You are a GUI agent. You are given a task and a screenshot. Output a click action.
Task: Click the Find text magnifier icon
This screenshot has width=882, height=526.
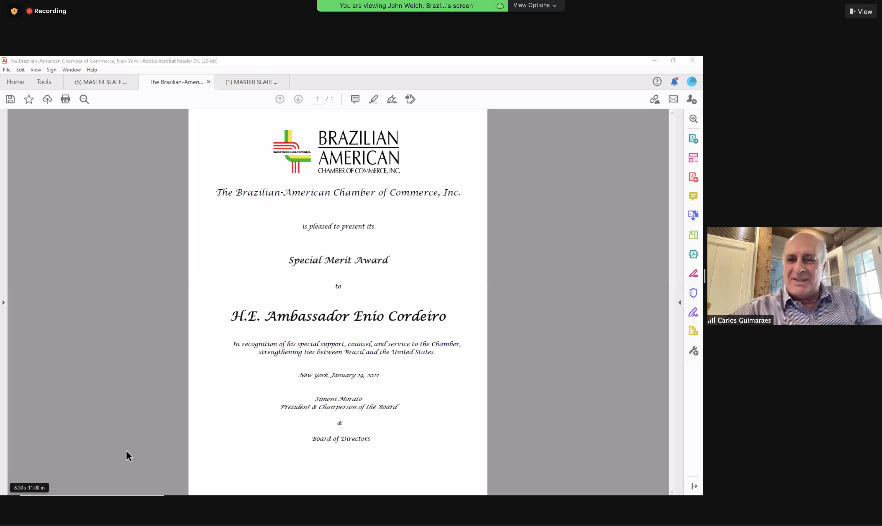coord(84,99)
